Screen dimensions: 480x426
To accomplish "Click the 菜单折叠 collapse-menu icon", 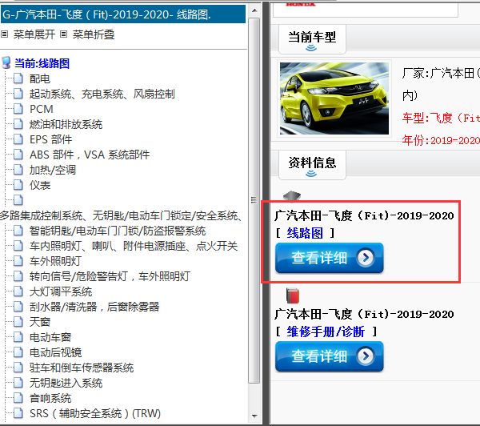I will pos(63,34).
